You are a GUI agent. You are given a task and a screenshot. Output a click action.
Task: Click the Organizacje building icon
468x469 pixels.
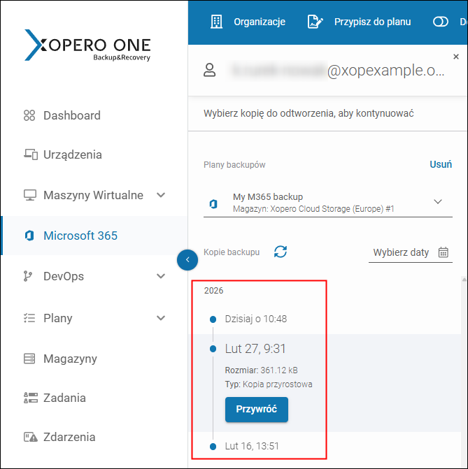pos(216,22)
